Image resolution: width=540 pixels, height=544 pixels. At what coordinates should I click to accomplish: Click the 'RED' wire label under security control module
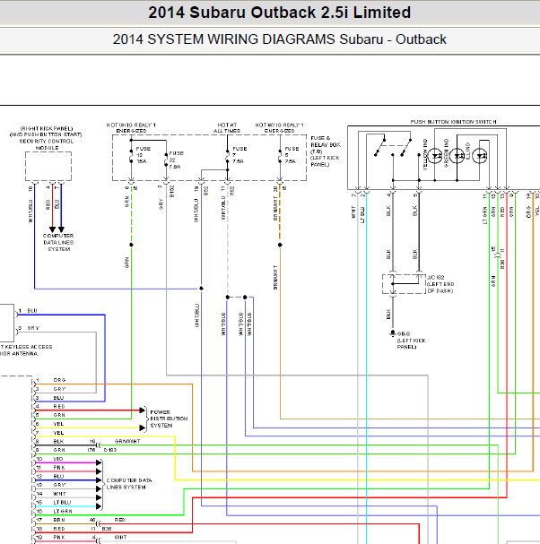(x=48, y=204)
